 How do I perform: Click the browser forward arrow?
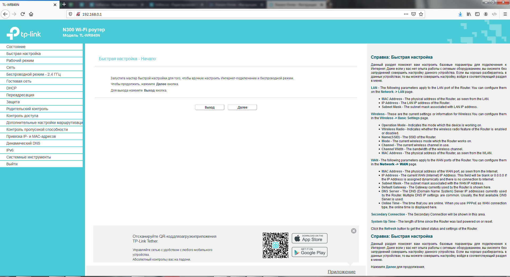(14, 14)
